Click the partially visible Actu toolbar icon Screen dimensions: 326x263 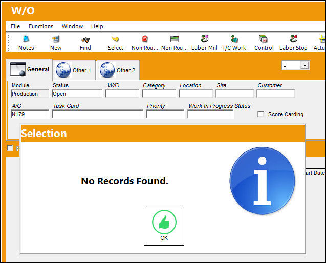(320, 42)
